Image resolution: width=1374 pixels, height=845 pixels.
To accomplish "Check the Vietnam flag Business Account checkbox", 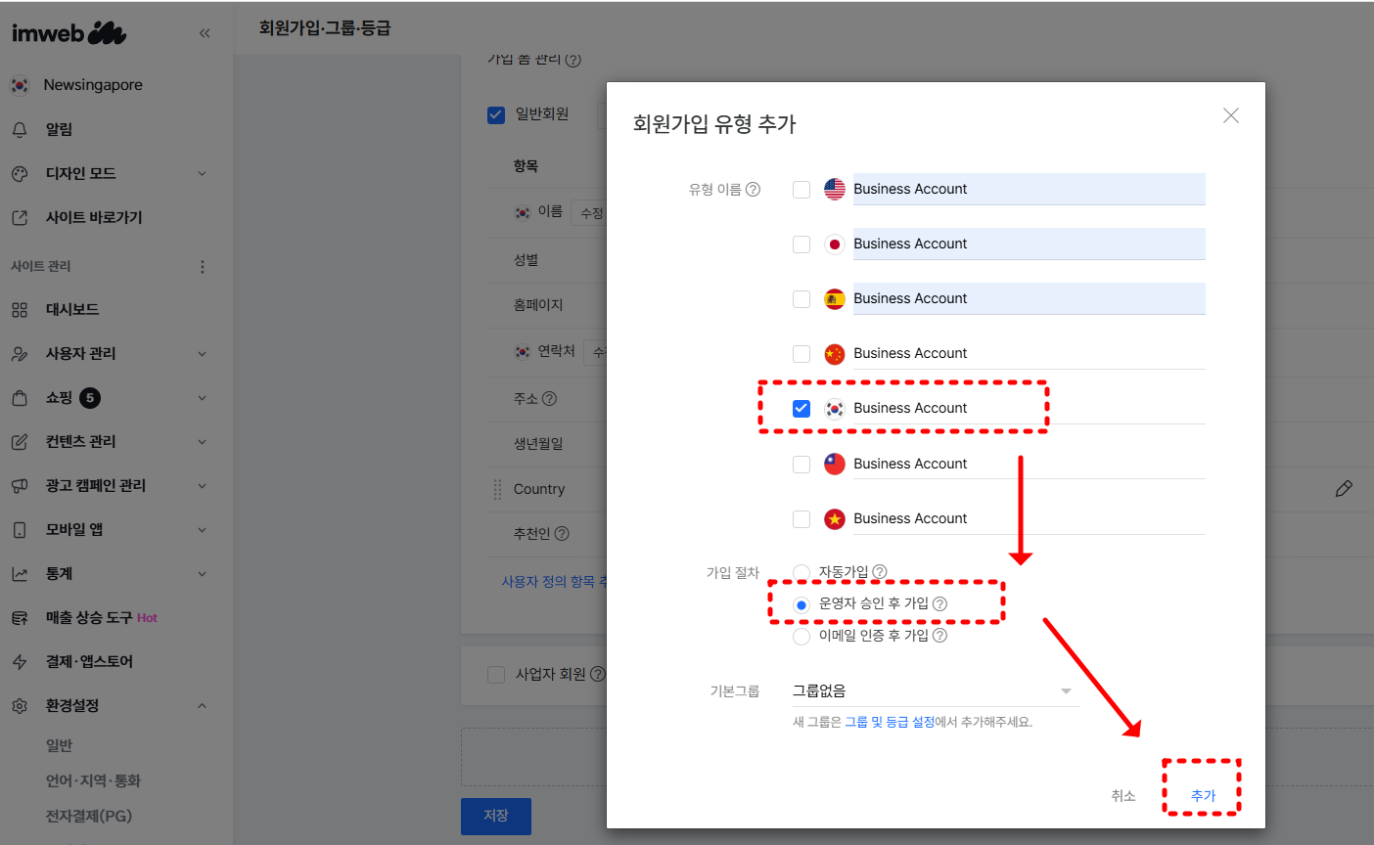I will click(x=801, y=518).
